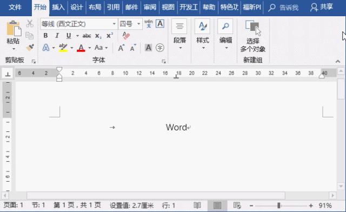The width and height of the screenshot is (346, 212).
Task: Toggle Italic formatting
Action: click(57, 36)
